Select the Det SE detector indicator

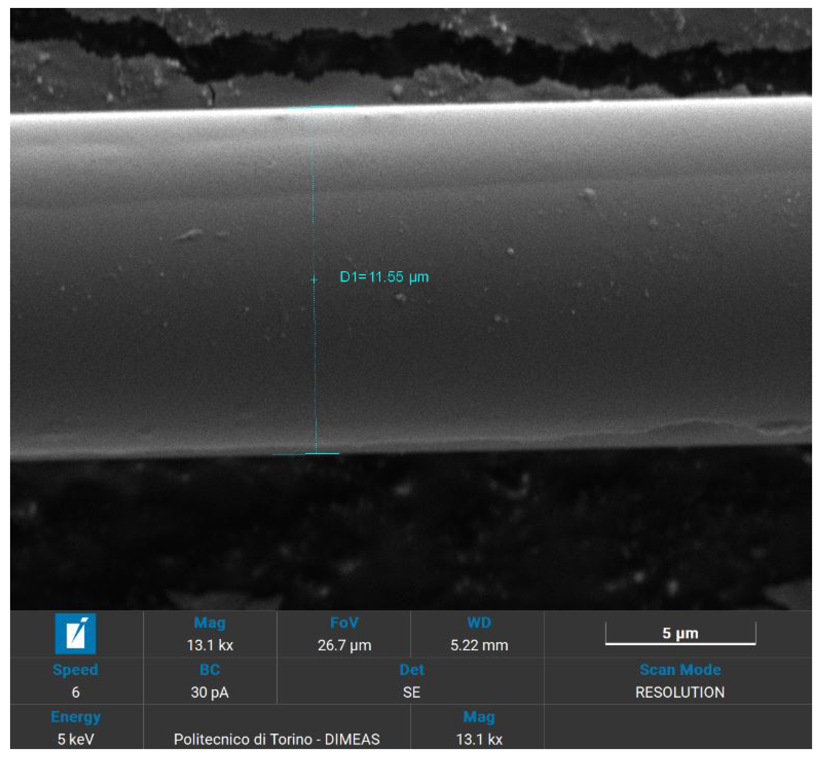(x=412, y=692)
